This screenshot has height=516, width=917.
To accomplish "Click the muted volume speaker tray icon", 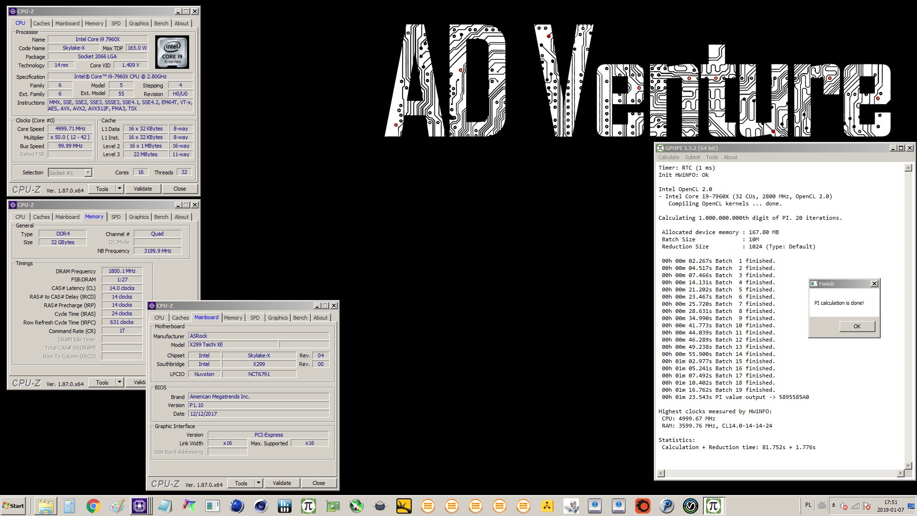I will point(844,506).
